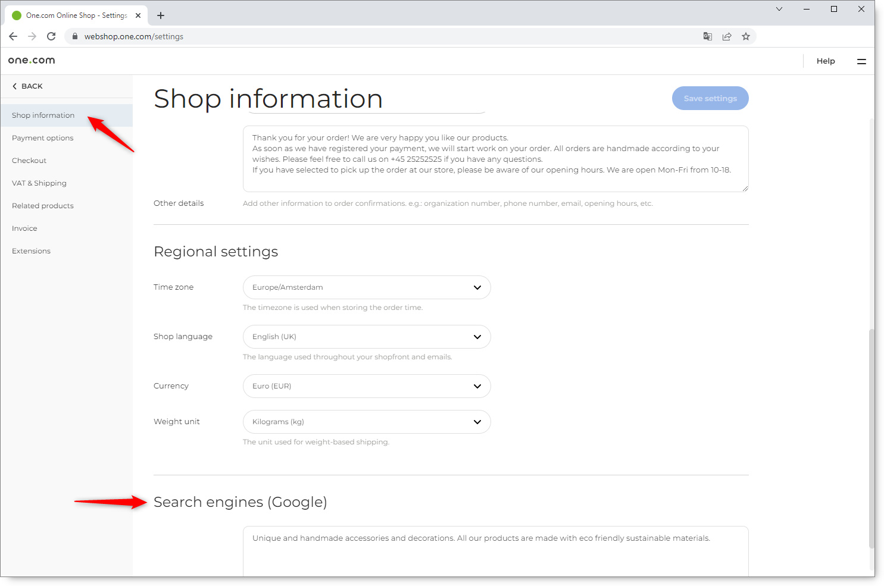Click inside the Other details text area
The image size is (884, 586).
point(496,159)
